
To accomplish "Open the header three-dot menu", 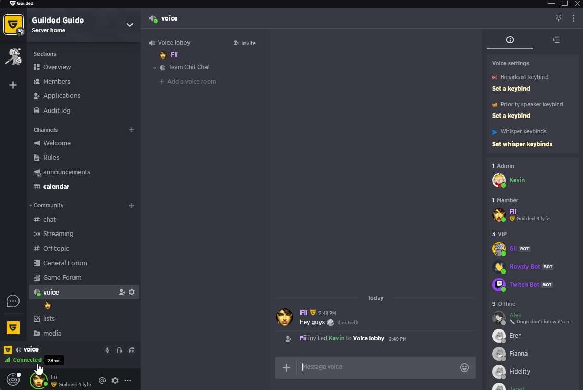I will pos(573,18).
